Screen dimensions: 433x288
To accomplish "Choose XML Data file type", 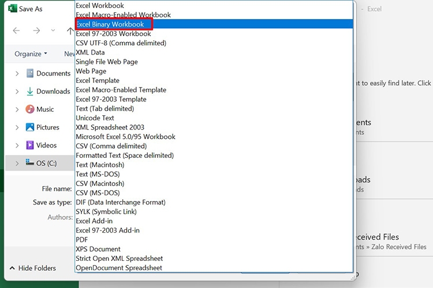I will 214,52.
